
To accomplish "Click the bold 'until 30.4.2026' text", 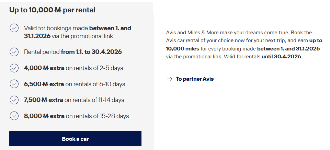I will (x=282, y=57).
